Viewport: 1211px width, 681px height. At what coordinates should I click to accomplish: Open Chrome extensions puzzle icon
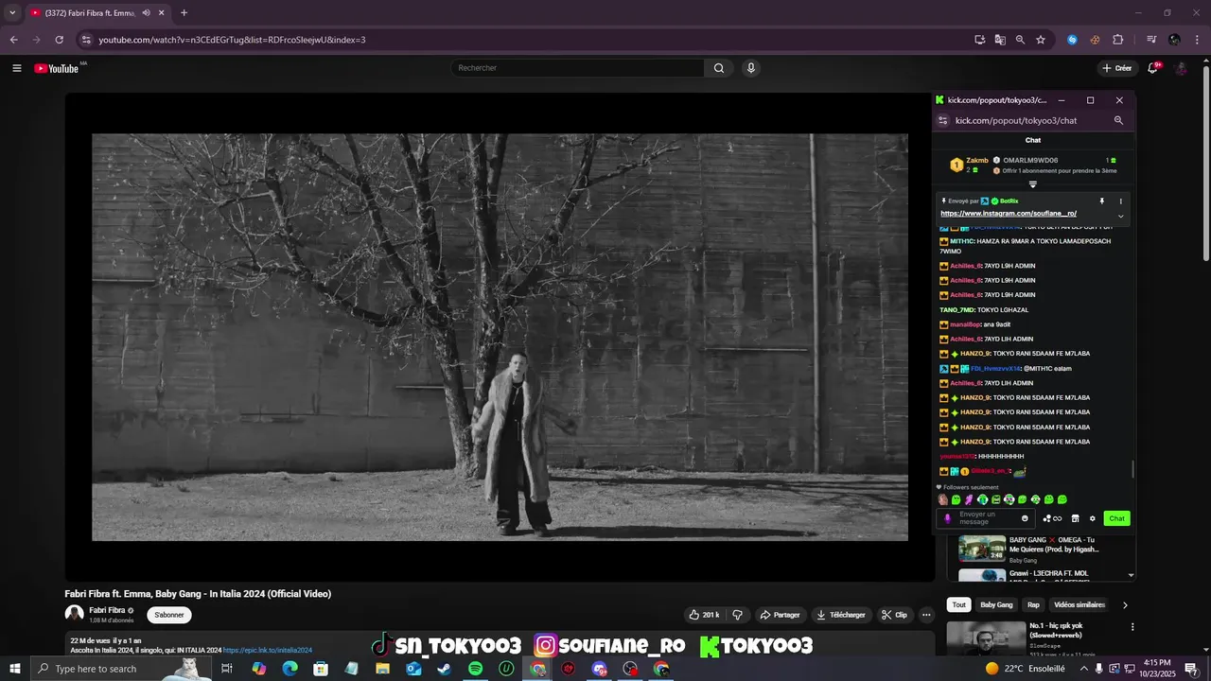pos(1117,40)
